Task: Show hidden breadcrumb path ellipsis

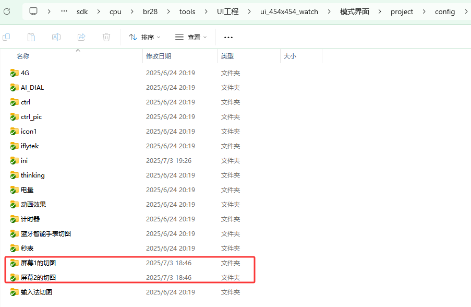Action: tap(64, 11)
